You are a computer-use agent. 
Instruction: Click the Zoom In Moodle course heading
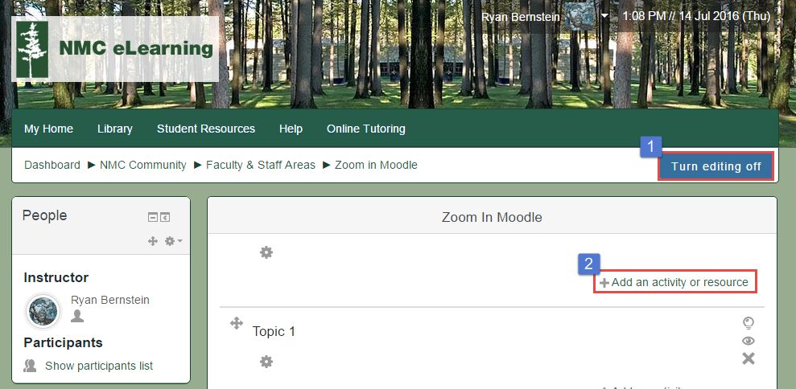coord(492,217)
